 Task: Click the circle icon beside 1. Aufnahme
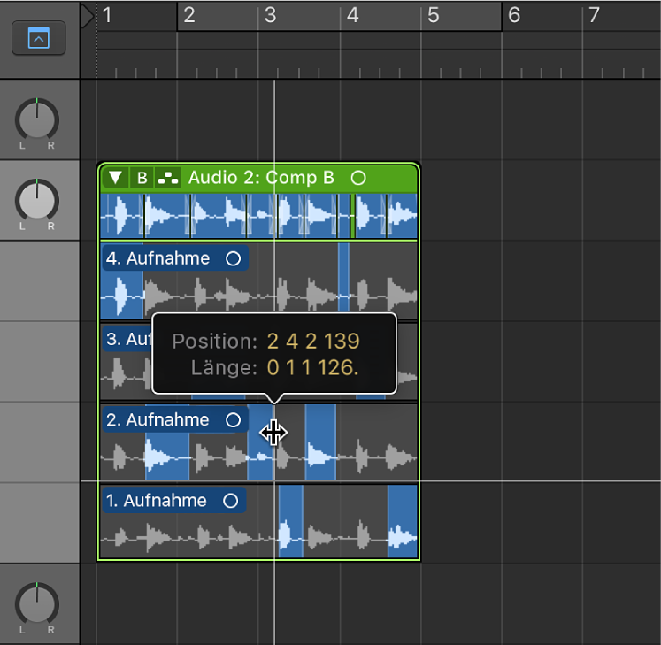(231, 501)
